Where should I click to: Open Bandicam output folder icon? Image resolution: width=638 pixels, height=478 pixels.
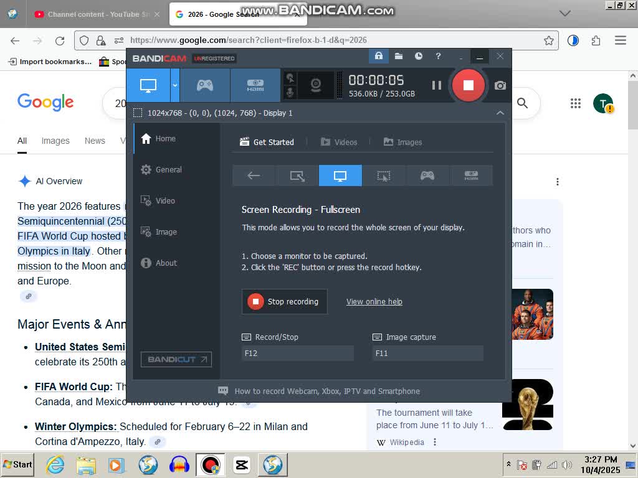click(399, 56)
